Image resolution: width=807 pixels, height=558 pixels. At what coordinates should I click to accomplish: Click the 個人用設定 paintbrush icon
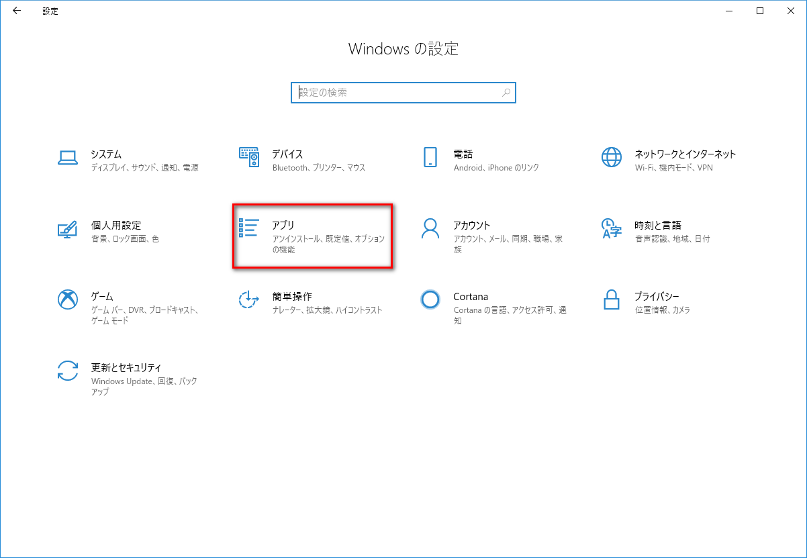[x=68, y=229]
